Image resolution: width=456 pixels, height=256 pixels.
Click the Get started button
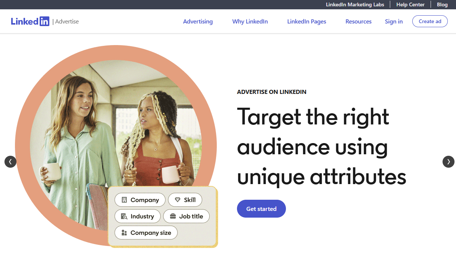point(261,209)
